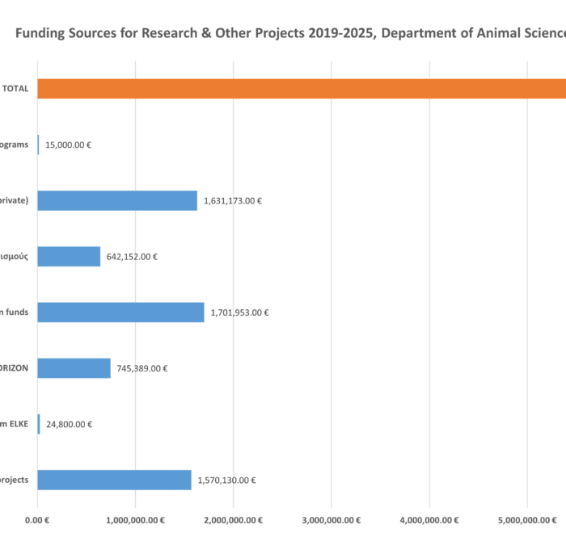Click the Greek category label ending 'ισμούς'
The width and height of the screenshot is (566, 533).
pyautogui.click(x=14, y=257)
